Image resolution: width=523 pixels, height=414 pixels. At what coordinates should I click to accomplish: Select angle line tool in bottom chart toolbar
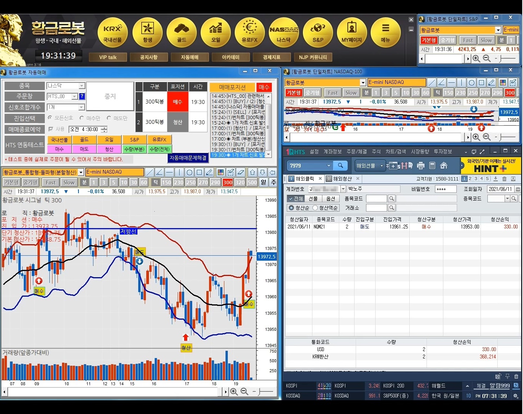[160, 172]
